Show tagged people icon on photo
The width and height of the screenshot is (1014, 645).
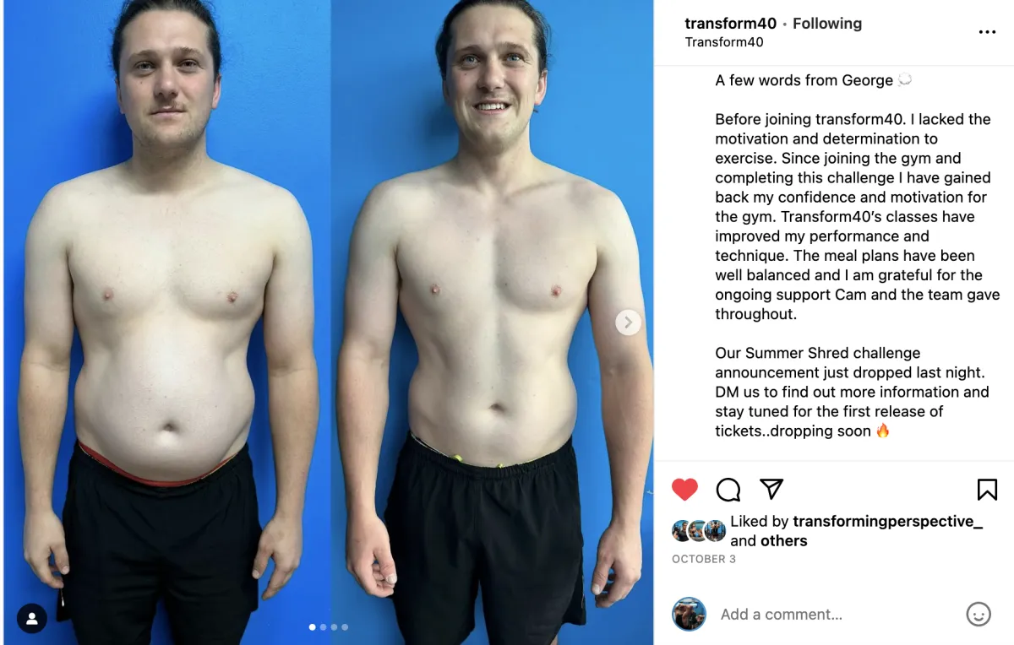(x=32, y=619)
